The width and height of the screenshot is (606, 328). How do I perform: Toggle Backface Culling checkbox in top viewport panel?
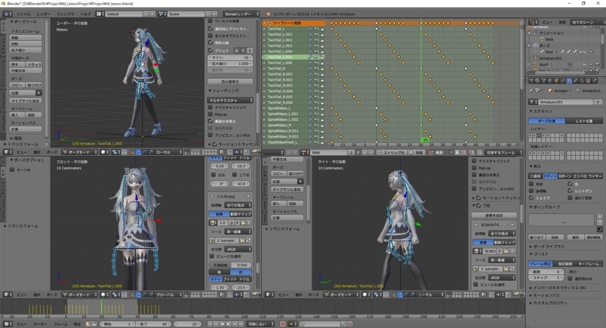click(x=210, y=121)
